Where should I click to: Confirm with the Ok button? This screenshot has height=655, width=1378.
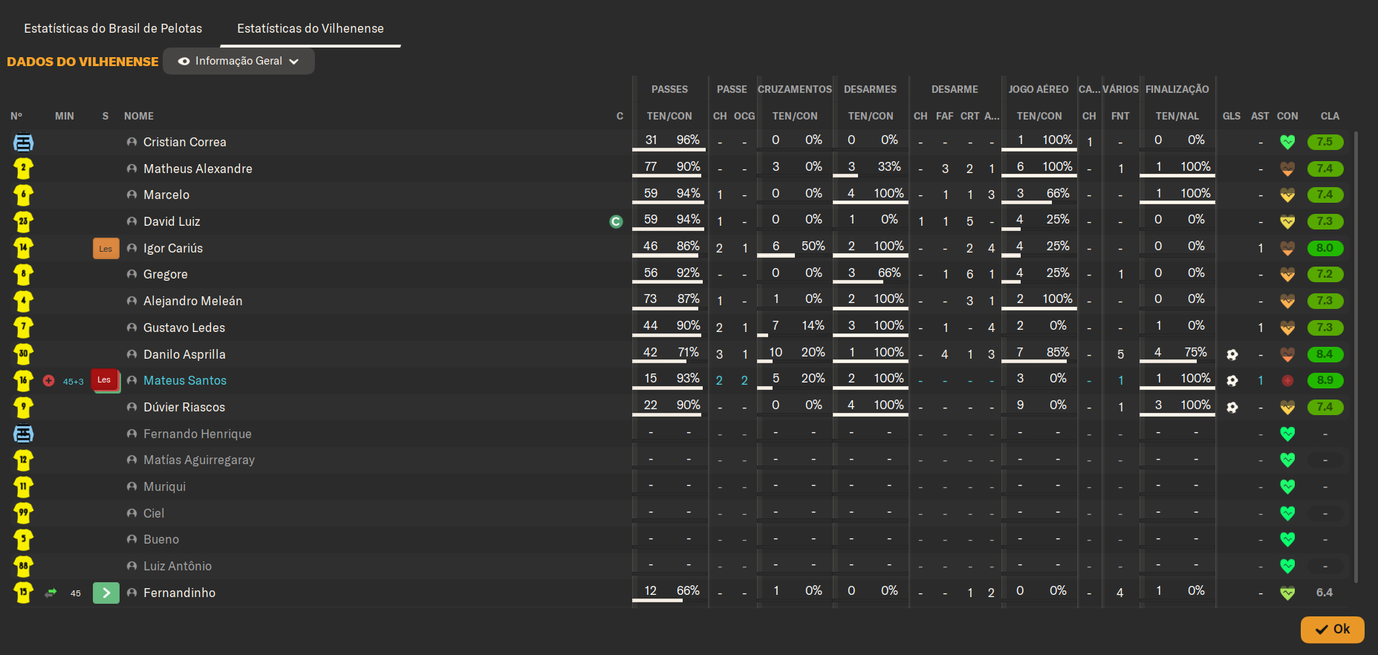(1333, 629)
